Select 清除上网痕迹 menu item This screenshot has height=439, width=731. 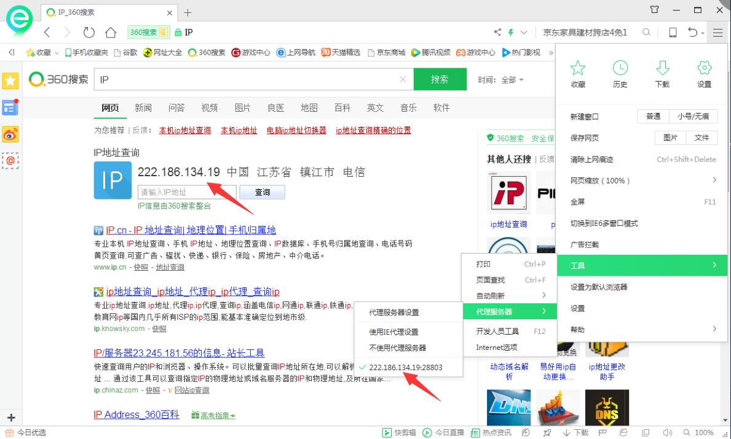(x=642, y=159)
